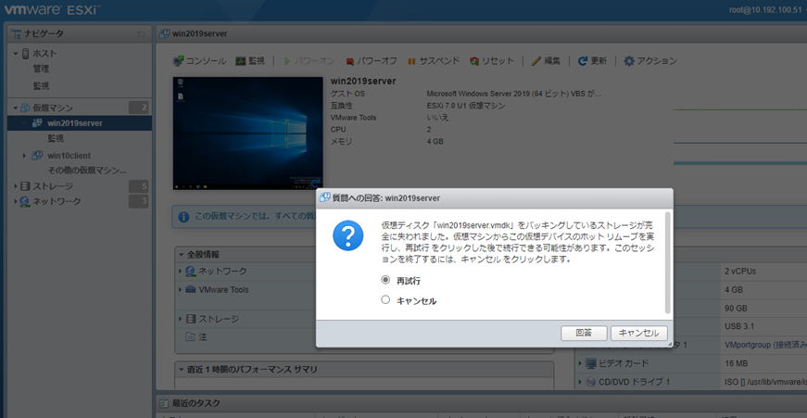The height and width of the screenshot is (418, 807).
Task: Open ホスト 管理 in navigator
Action: [x=42, y=69]
